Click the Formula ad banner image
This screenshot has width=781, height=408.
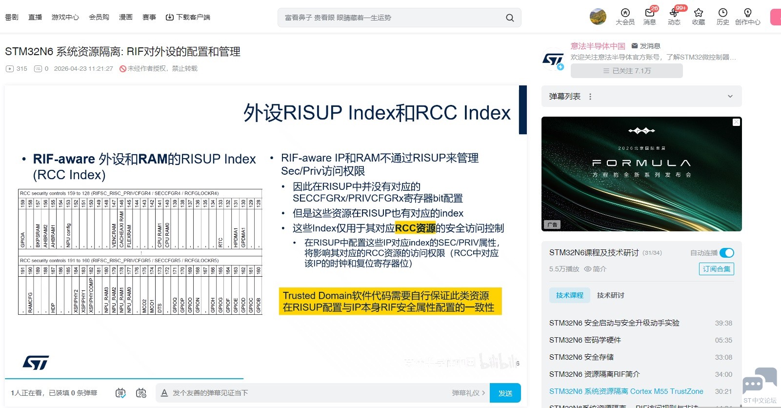point(641,174)
